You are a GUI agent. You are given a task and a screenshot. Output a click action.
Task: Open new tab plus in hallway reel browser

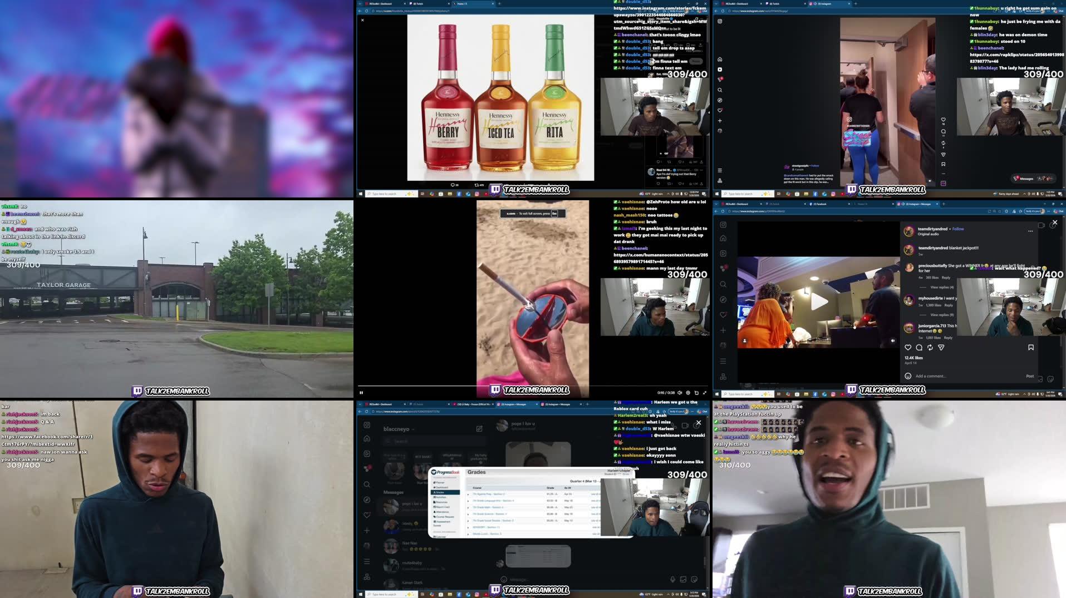[x=856, y=3]
